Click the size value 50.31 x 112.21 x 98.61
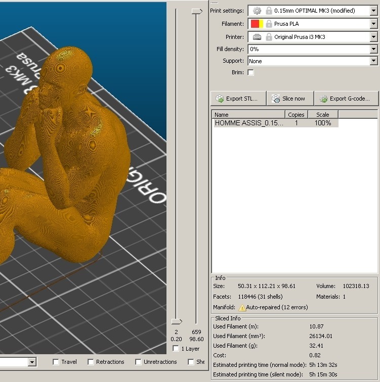380x382 pixels. [267, 287]
